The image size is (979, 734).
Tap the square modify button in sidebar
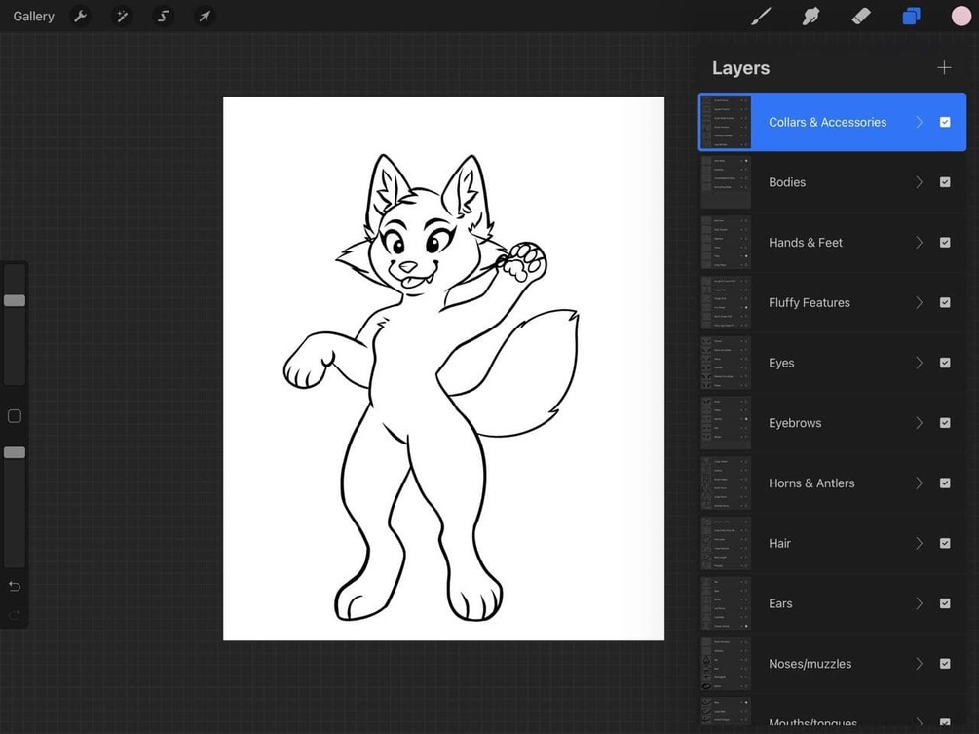point(15,416)
